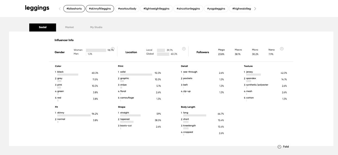Click the boots-cut shape row
The height and width of the screenshot is (155, 338).
click(x=139, y=127)
